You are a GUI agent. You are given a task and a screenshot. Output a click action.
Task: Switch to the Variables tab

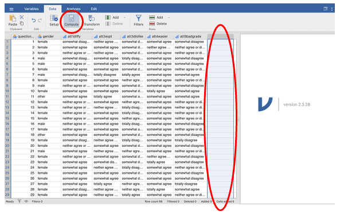(x=31, y=9)
